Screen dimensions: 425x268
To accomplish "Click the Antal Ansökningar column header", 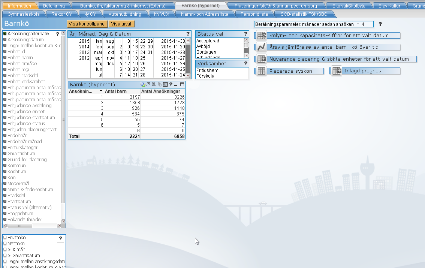I will [x=163, y=91].
